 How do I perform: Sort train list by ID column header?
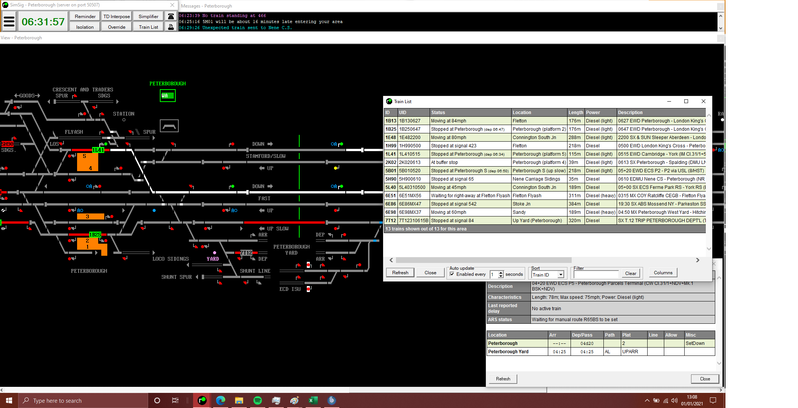391,113
